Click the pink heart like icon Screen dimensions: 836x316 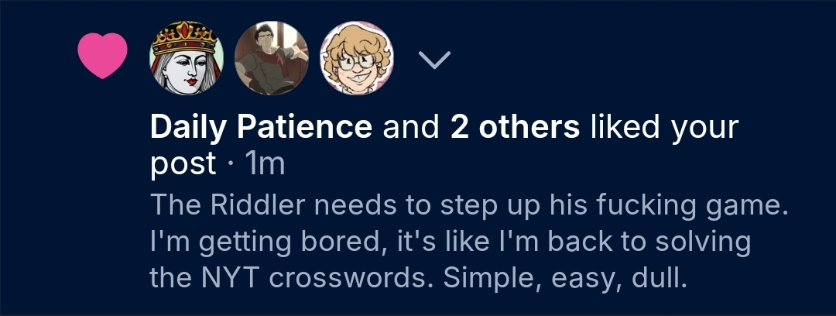pyautogui.click(x=102, y=56)
